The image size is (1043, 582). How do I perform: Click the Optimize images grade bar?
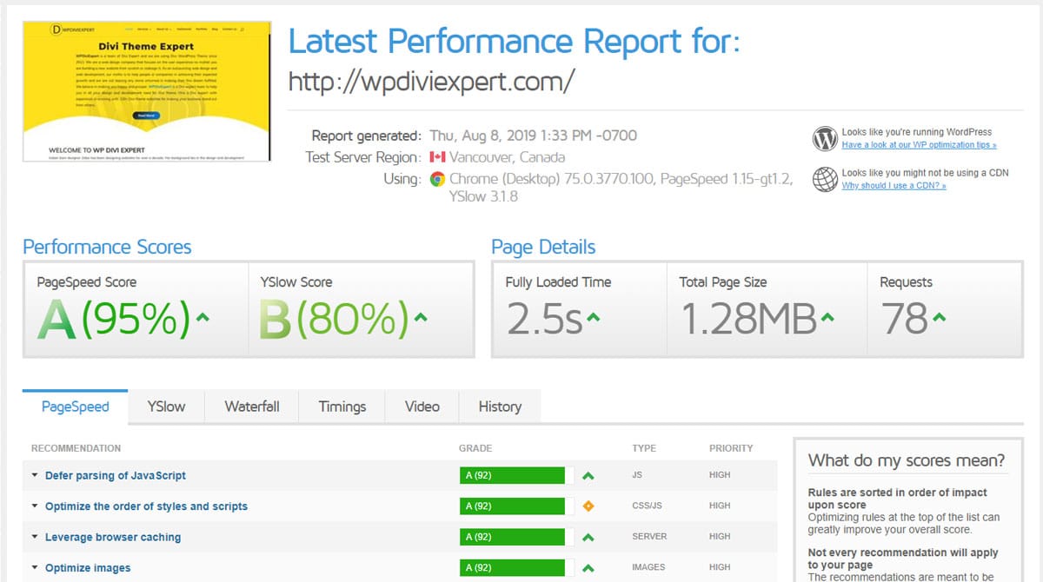click(516, 568)
